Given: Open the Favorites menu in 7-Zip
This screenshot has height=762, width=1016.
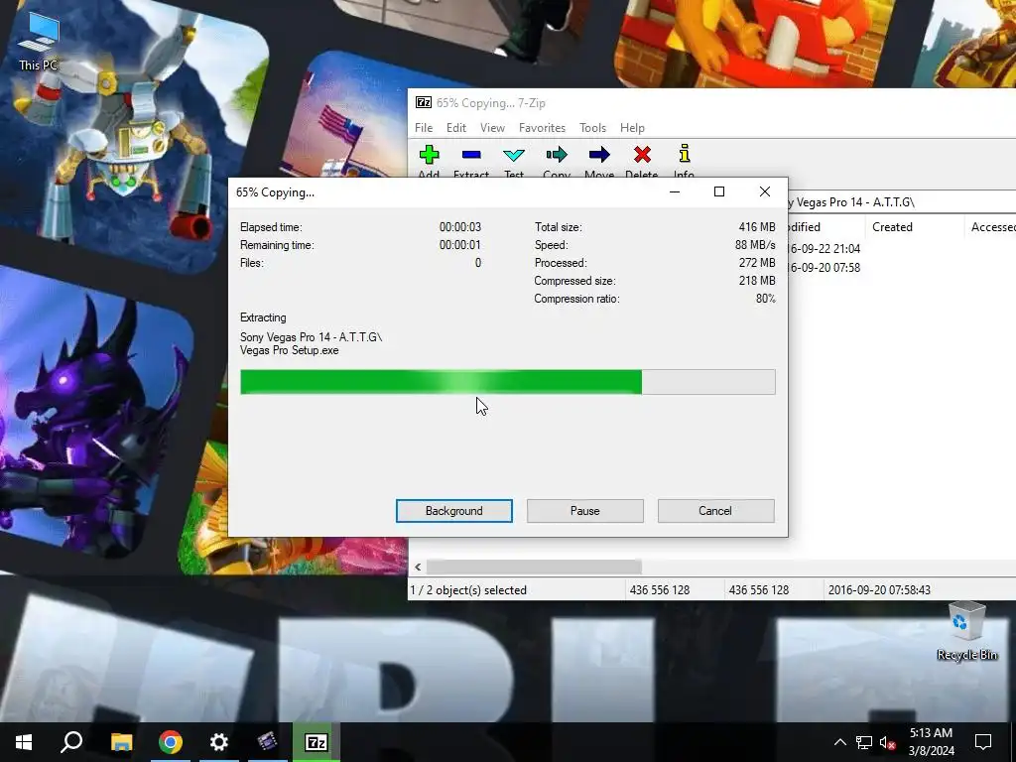Looking at the screenshot, I should 543,128.
